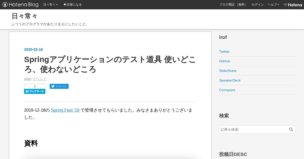Click the post date 2020-02-16

33,49
